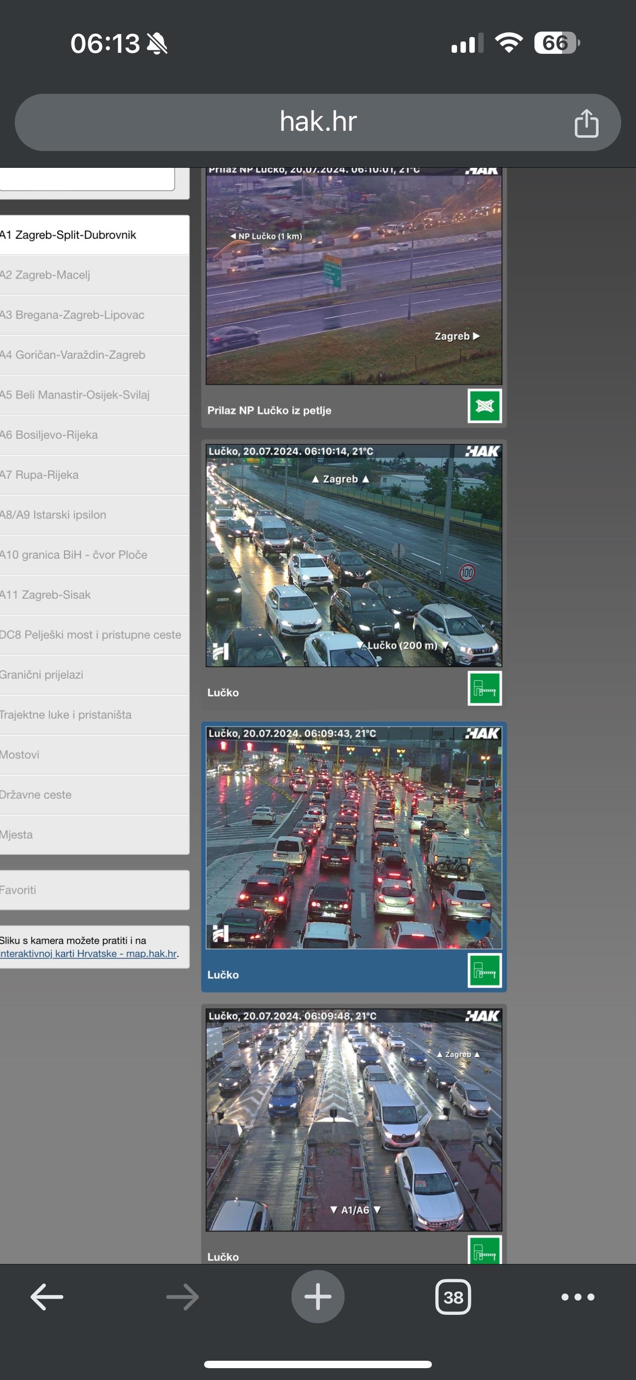Open the Lučko camera image facing A1/A6
Screen dimensions: 636x1380
(353, 1119)
